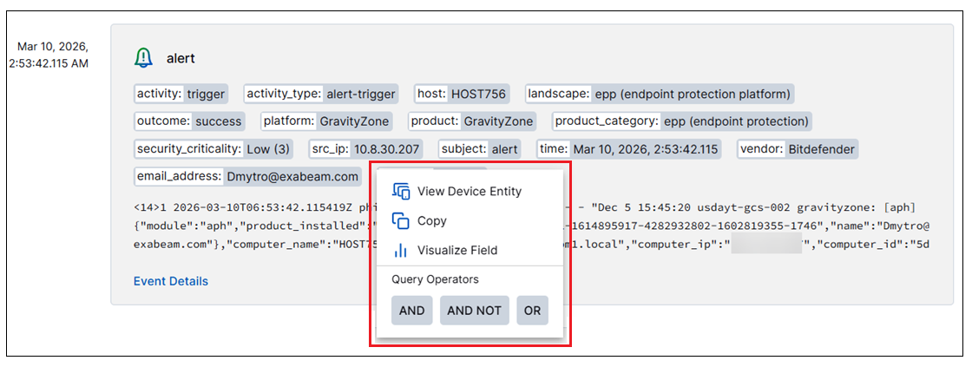Click the landscape: epp field chip
This screenshot has height=367, width=972.
pyautogui.click(x=660, y=95)
